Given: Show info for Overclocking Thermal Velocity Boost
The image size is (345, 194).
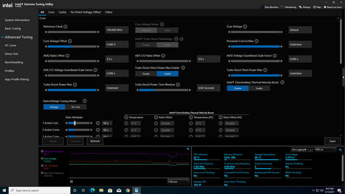Looking at the screenshot, I should tap(282, 82).
